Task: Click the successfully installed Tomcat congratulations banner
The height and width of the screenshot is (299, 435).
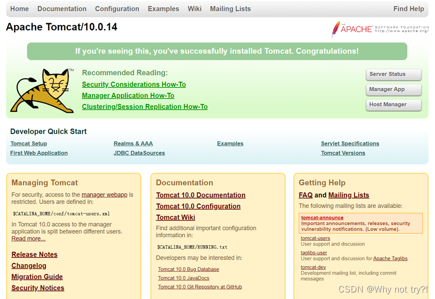Action: pyautogui.click(x=217, y=51)
